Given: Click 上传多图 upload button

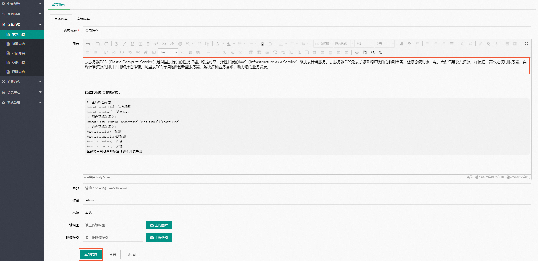Looking at the screenshot, I should pos(159,237).
